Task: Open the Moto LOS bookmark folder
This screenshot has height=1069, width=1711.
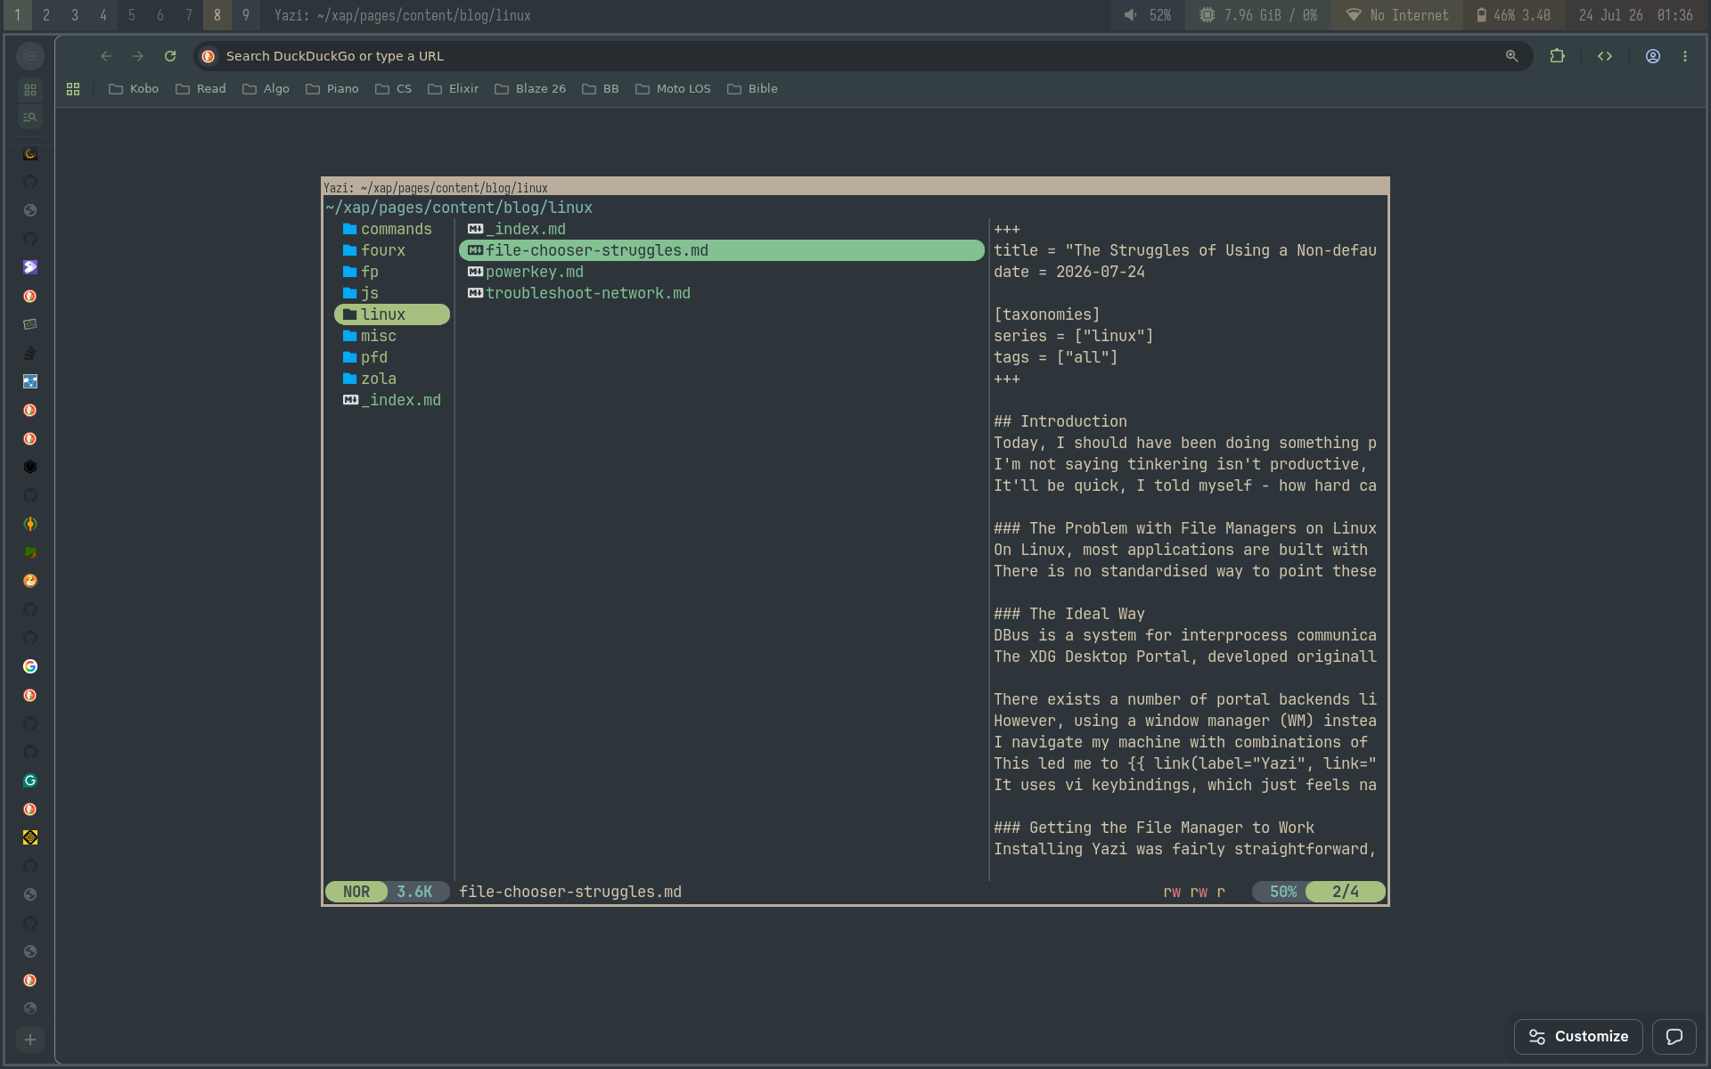Action: (x=674, y=89)
